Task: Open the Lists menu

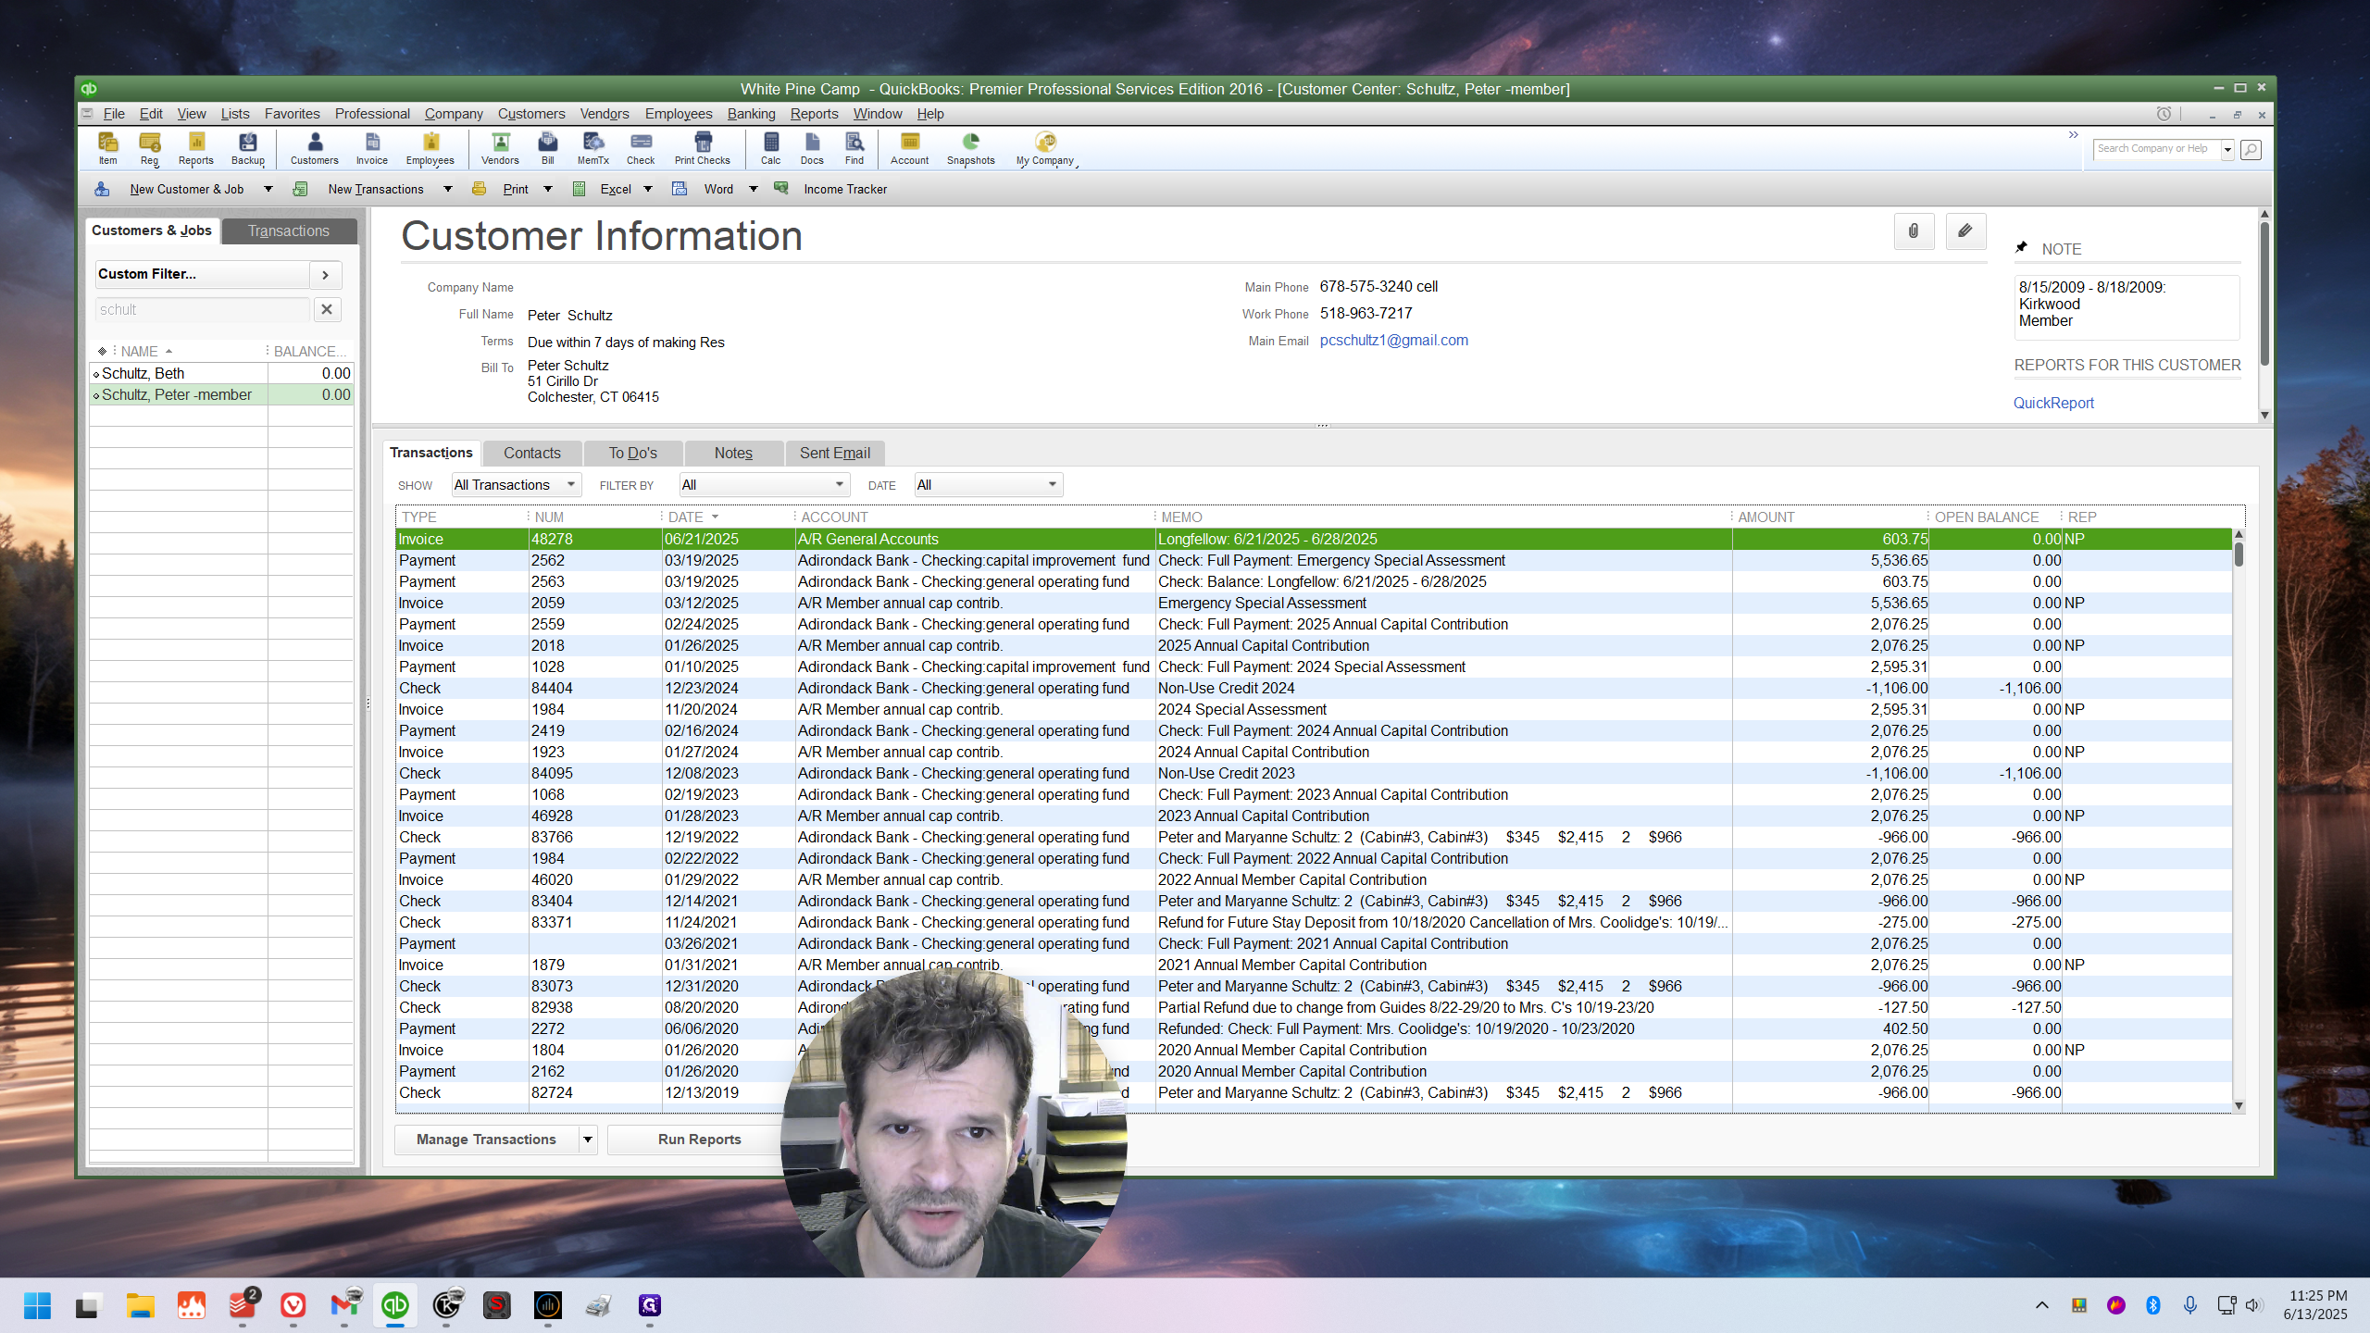Action: [x=235, y=114]
